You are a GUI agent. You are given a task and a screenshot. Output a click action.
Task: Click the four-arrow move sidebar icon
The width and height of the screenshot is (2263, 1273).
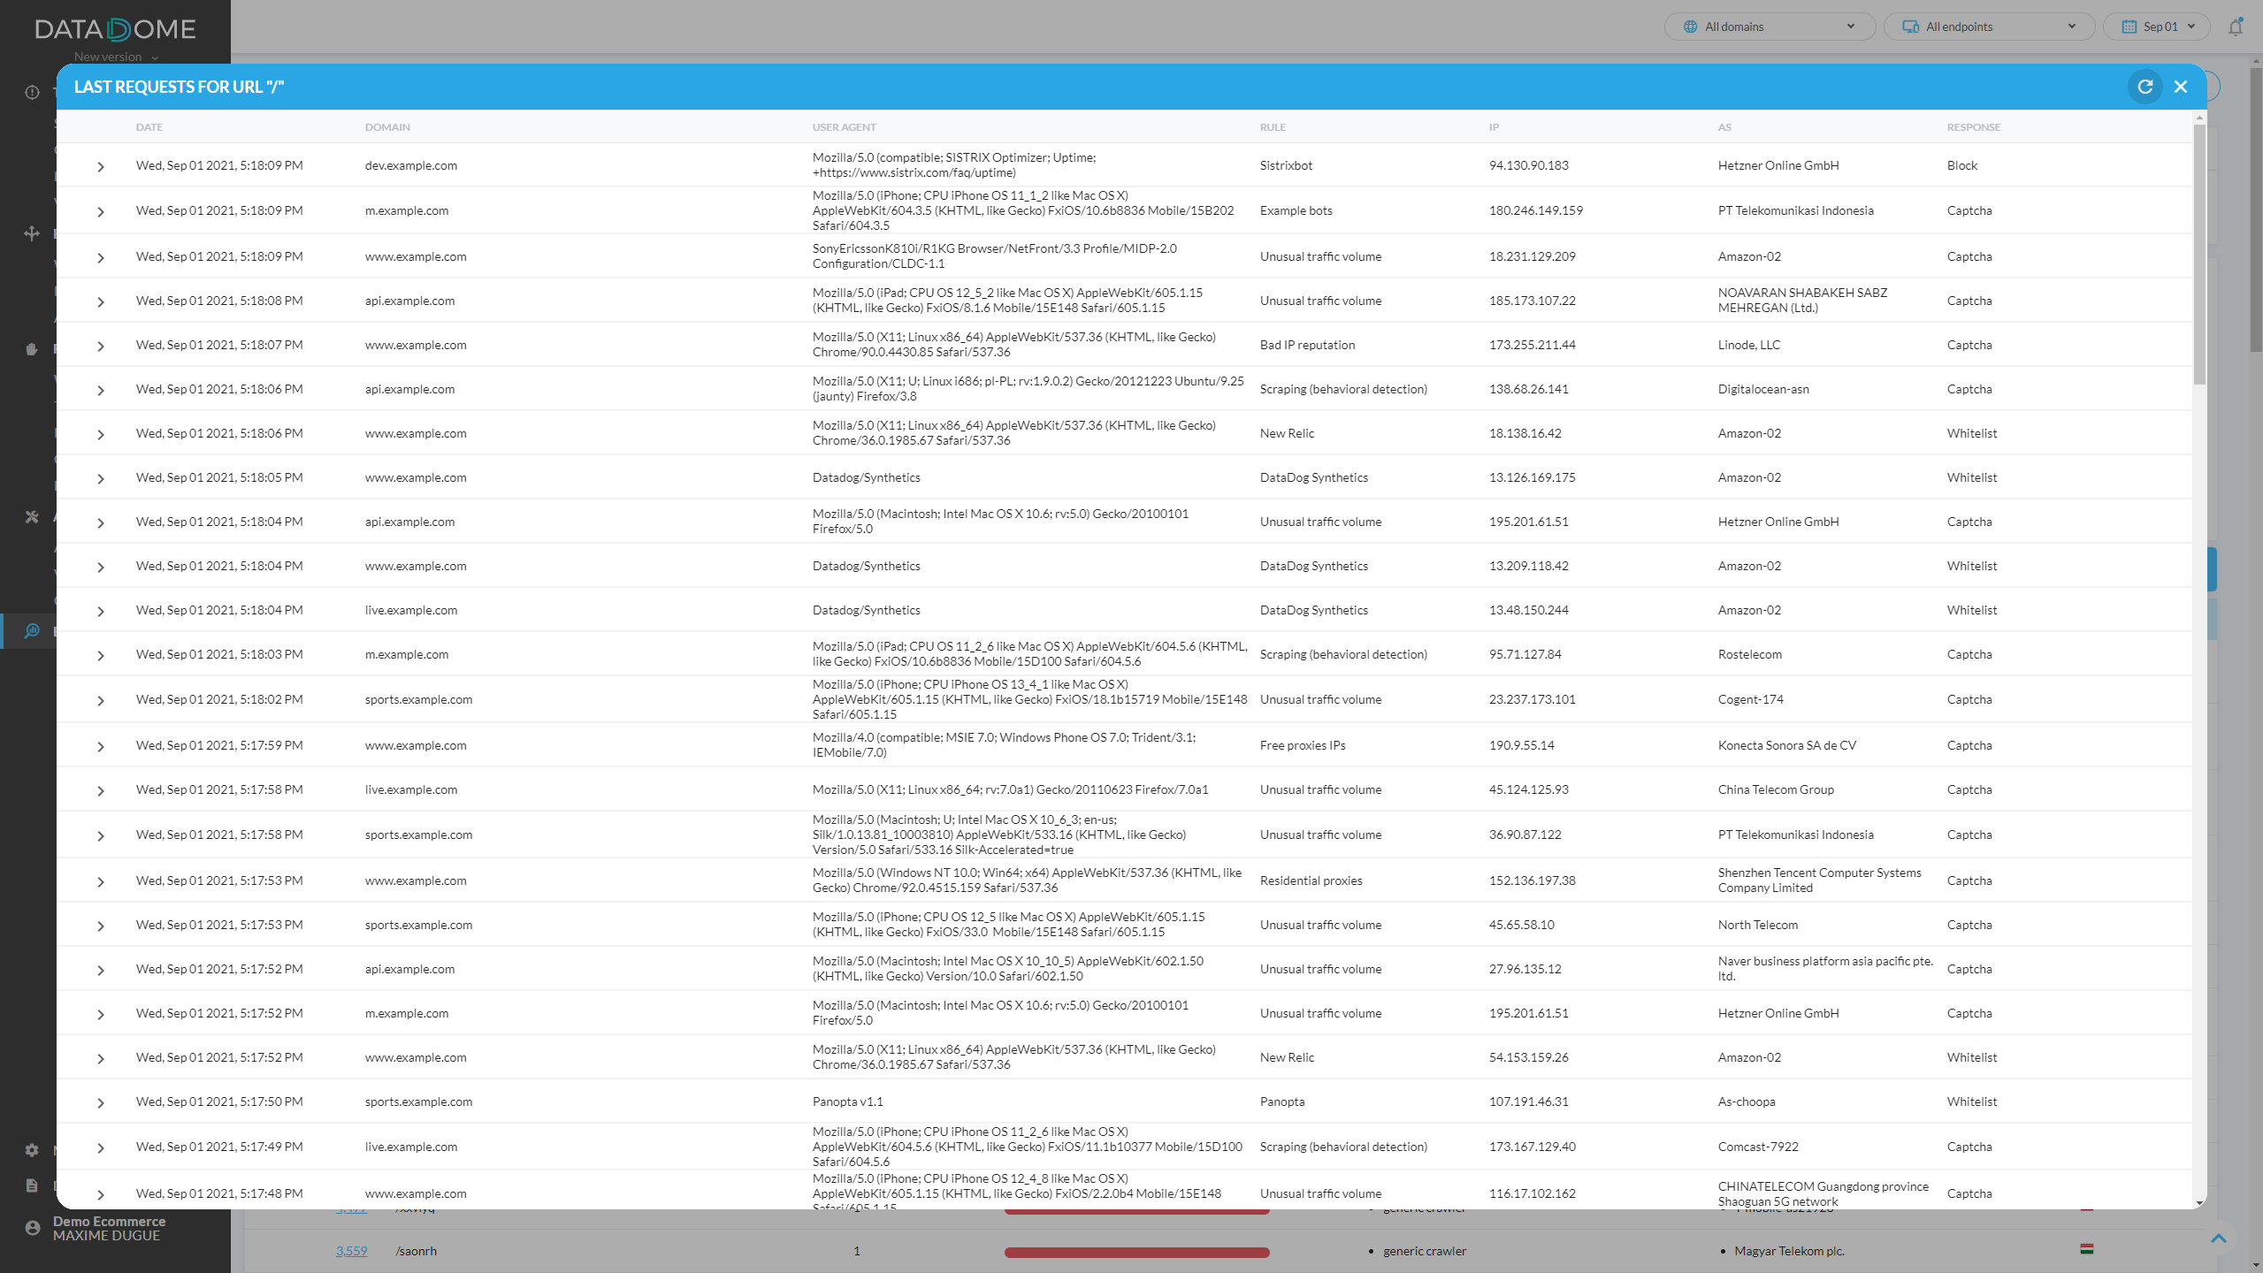point(32,233)
